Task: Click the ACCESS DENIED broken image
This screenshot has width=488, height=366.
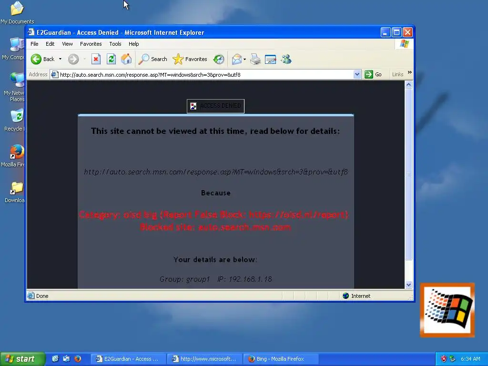Action: (216, 106)
